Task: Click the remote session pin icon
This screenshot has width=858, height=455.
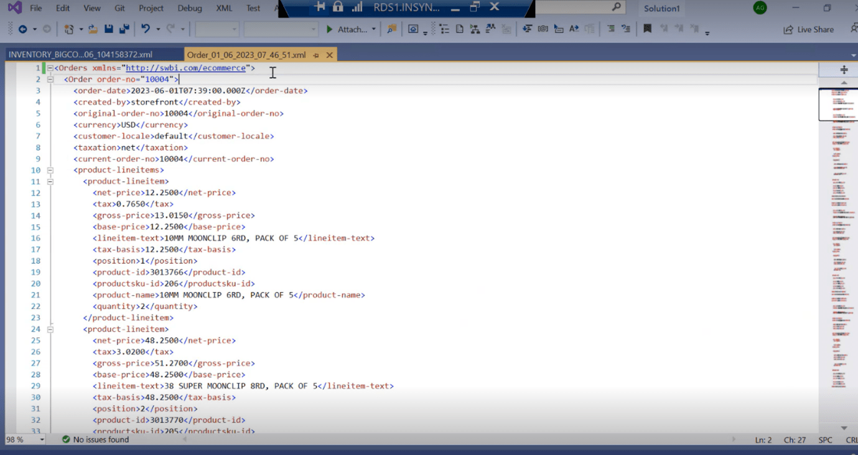Action: click(320, 7)
